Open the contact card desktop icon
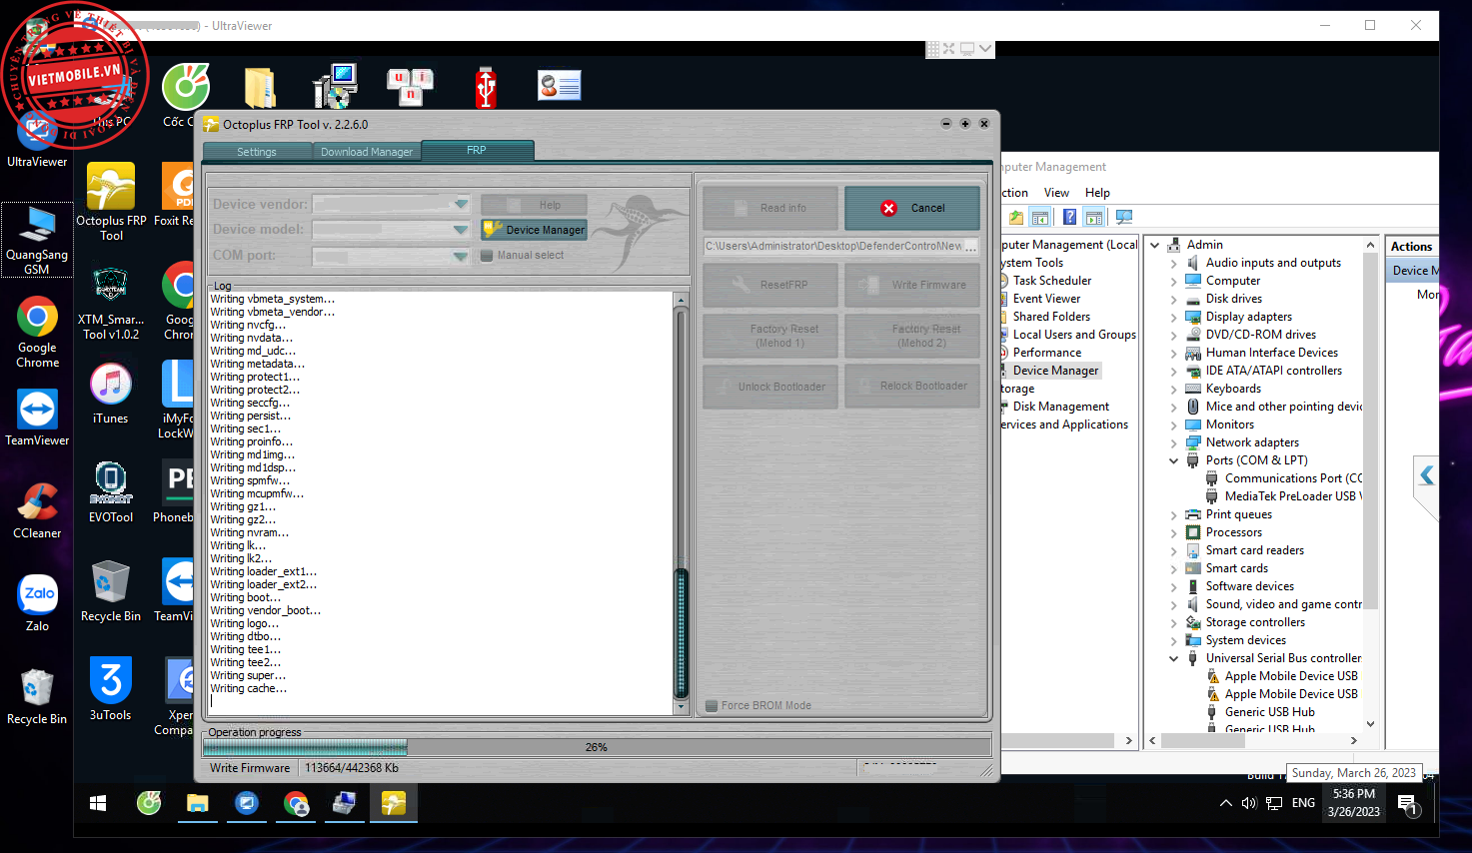1472x853 pixels. [x=560, y=86]
